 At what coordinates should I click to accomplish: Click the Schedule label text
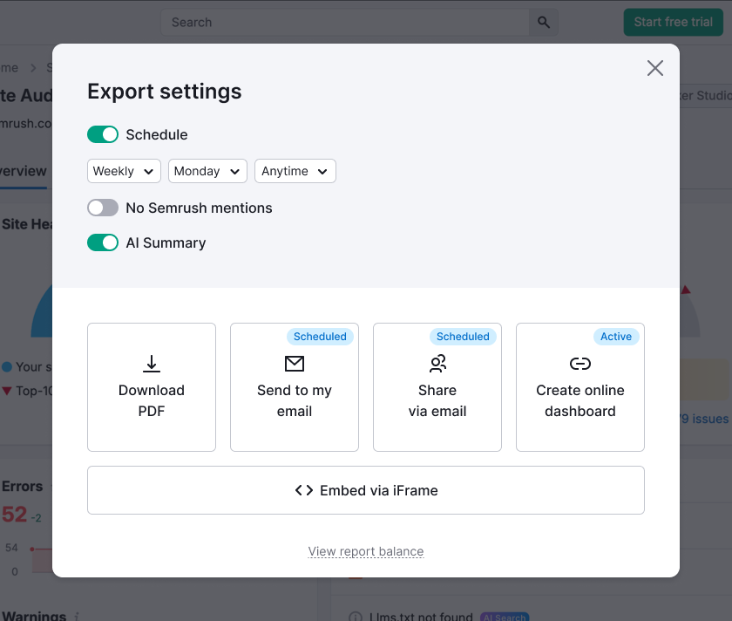157,134
